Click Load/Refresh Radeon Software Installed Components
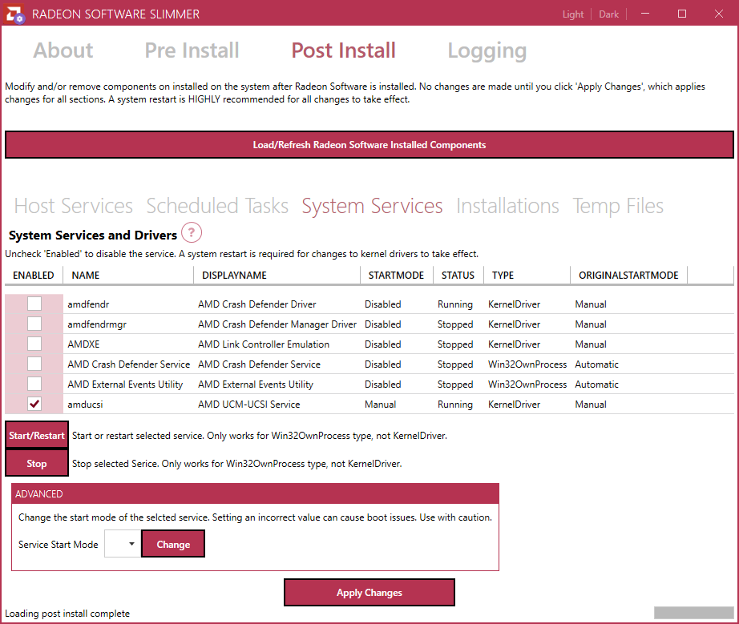The image size is (739, 624). click(x=369, y=144)
